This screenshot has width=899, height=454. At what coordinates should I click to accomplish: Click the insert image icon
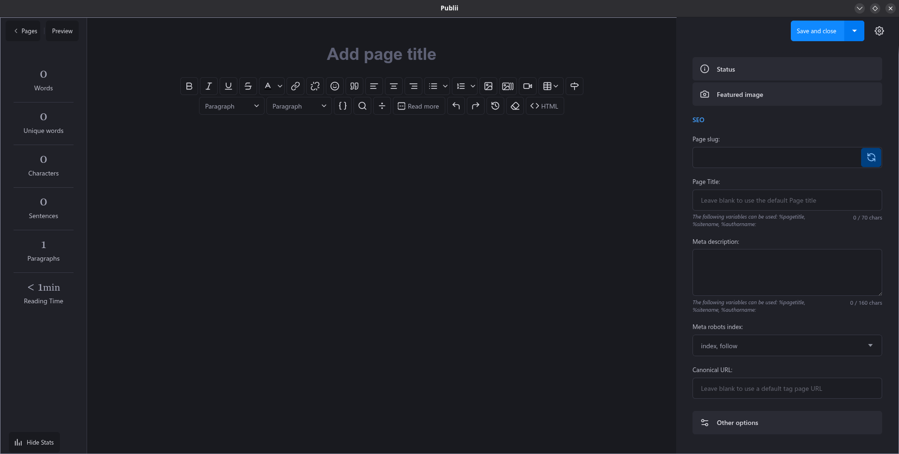[x=488, y=86]
